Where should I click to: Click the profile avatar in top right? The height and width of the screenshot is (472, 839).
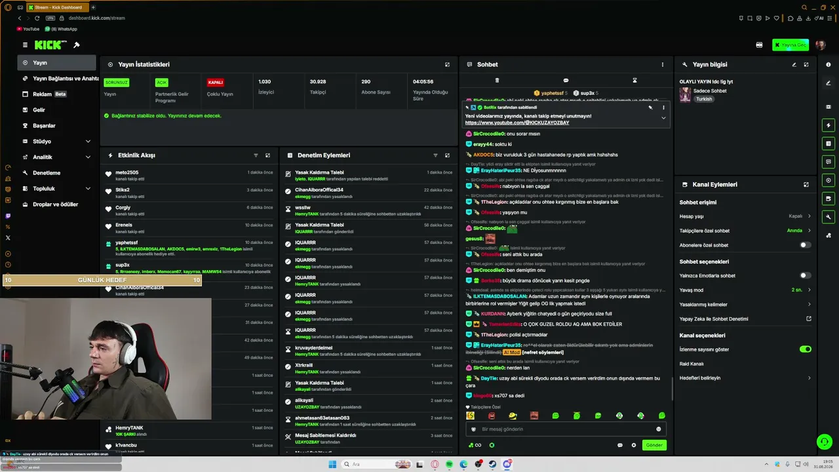pyautogui.click(x=820, y=45)
